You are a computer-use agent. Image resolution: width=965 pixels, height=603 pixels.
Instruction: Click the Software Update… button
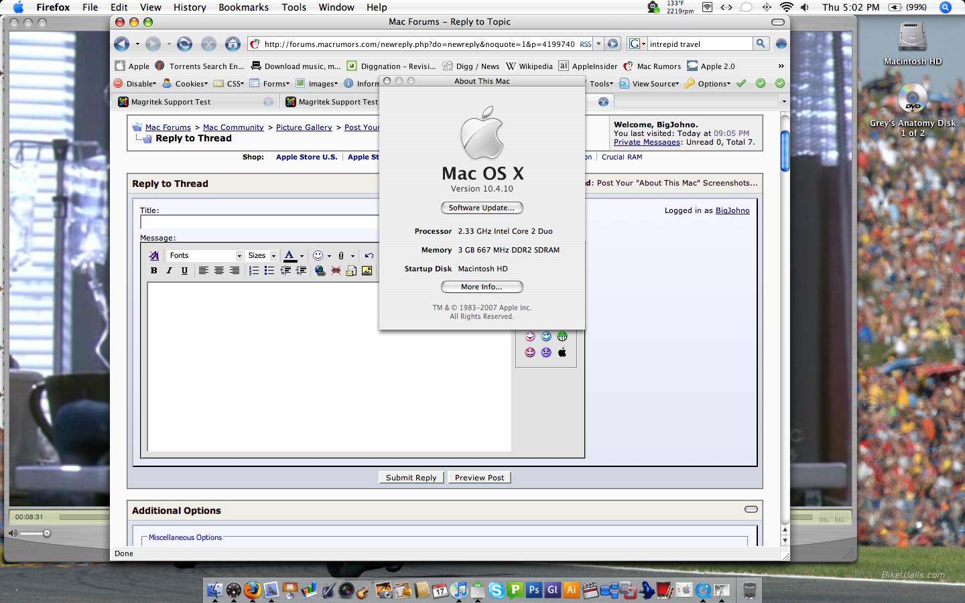(x=482, y=208)
